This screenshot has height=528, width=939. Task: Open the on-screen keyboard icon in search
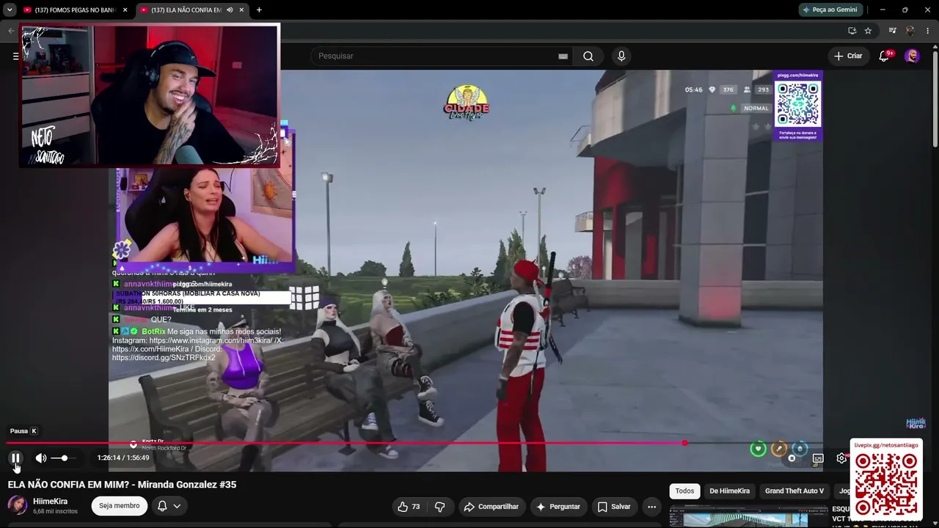click(563, 56)
